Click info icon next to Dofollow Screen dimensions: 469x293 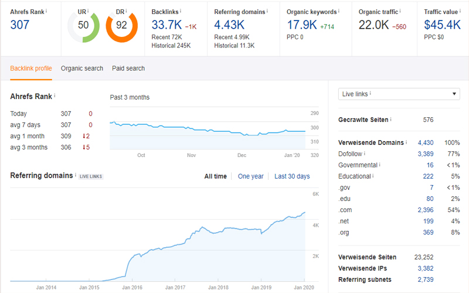(x=365, y=153)
